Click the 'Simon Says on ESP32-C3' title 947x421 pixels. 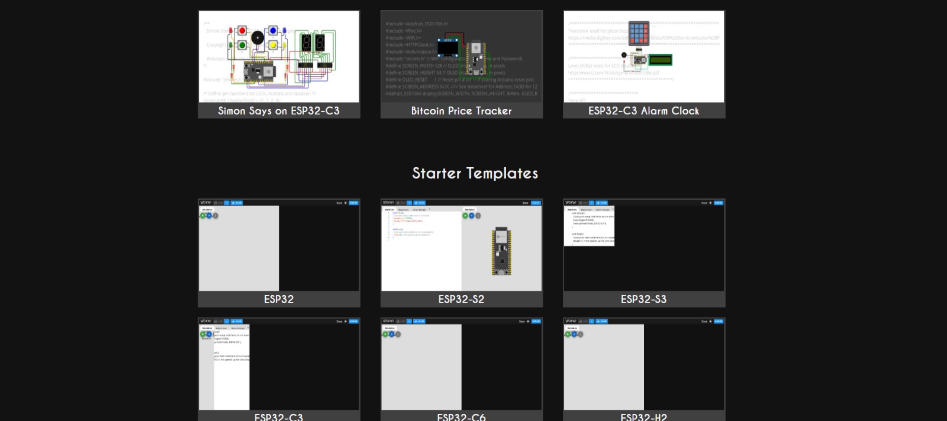tap(279, 111)
